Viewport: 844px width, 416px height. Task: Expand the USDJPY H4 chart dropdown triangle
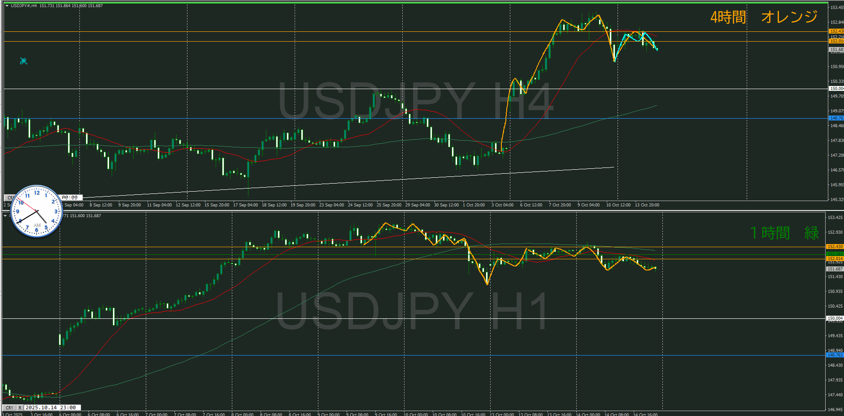(7, 6)
